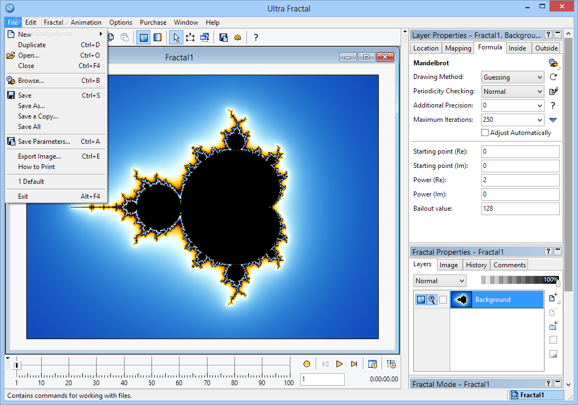
Task: Choose Exit from the File menu
Action: click(x=56, y=196)
